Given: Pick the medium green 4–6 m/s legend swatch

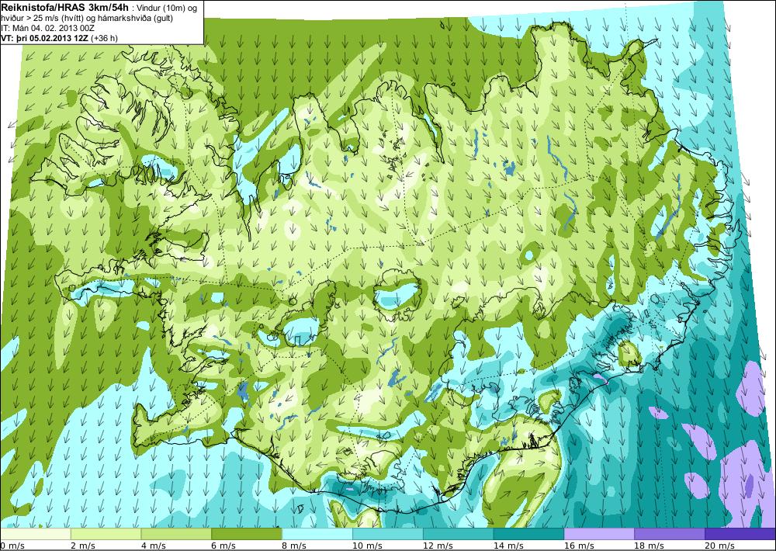Looking at the screenshot, I should click(176, 534).
